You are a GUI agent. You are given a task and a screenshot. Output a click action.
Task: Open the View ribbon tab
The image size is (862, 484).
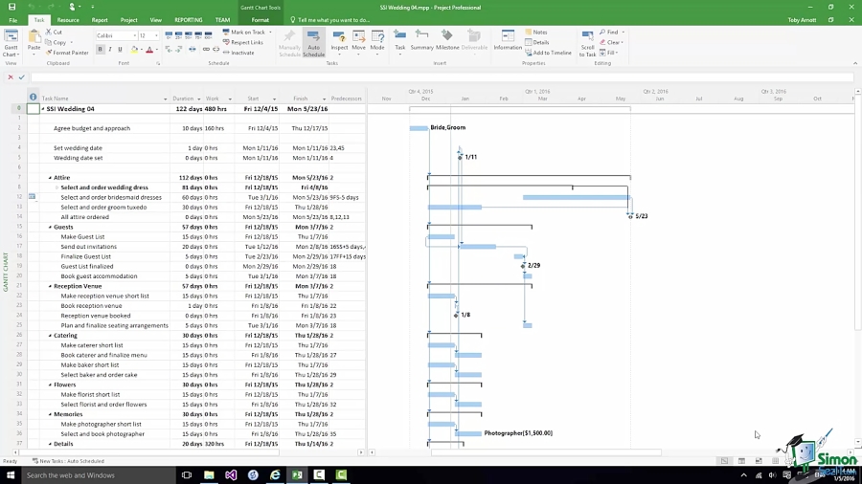(155, 20)
